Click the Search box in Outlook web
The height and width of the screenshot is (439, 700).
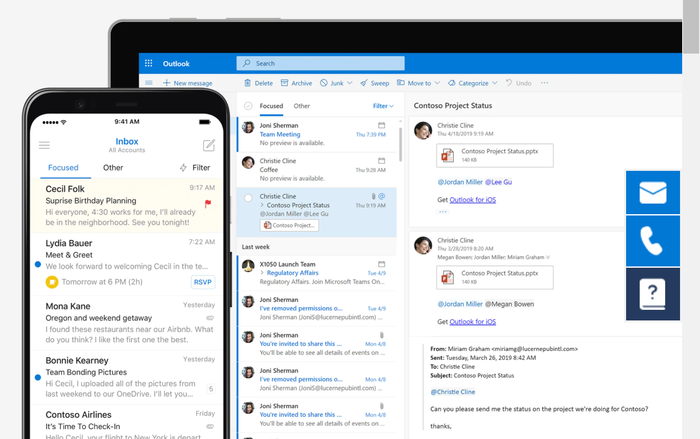pos(320,63)
